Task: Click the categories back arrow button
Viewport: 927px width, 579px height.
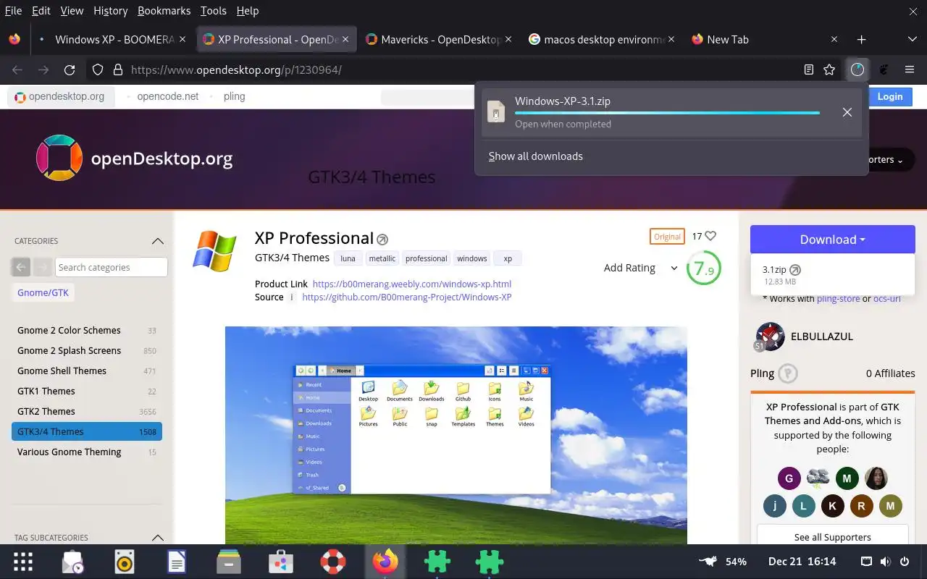Action: click(21, 267)
